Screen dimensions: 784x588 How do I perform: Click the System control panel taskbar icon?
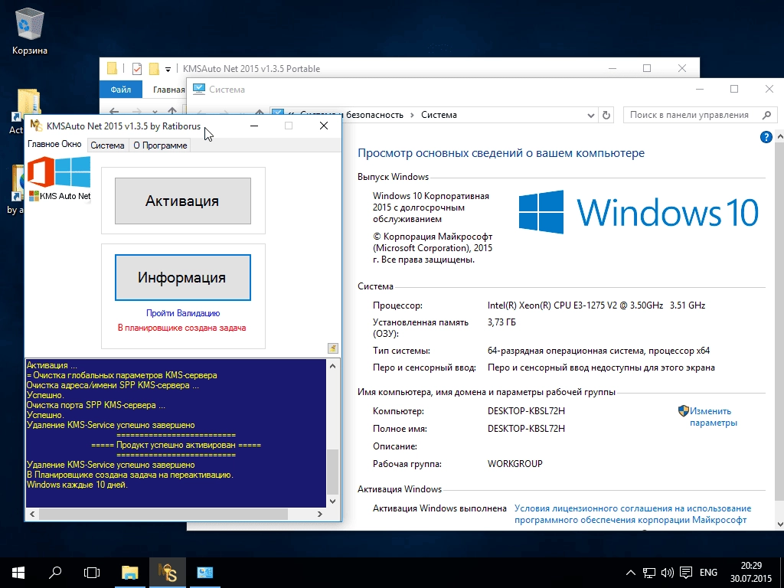coord(205,573)
